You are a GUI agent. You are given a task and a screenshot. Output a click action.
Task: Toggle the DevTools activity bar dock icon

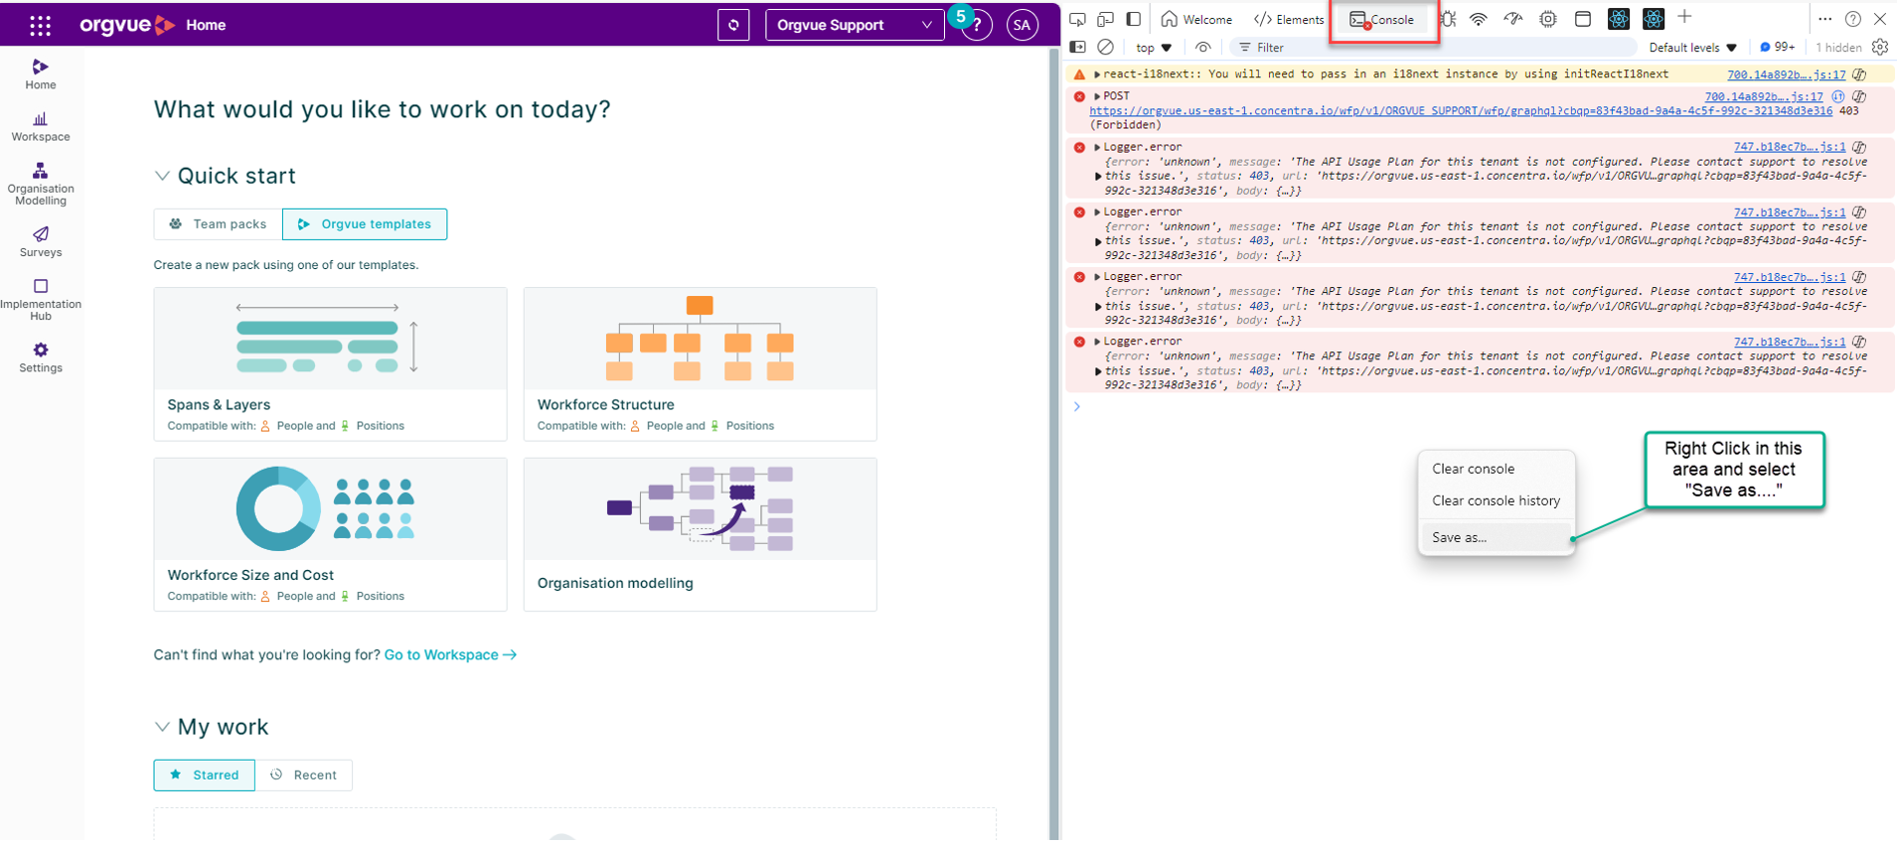pos(1133,19)
